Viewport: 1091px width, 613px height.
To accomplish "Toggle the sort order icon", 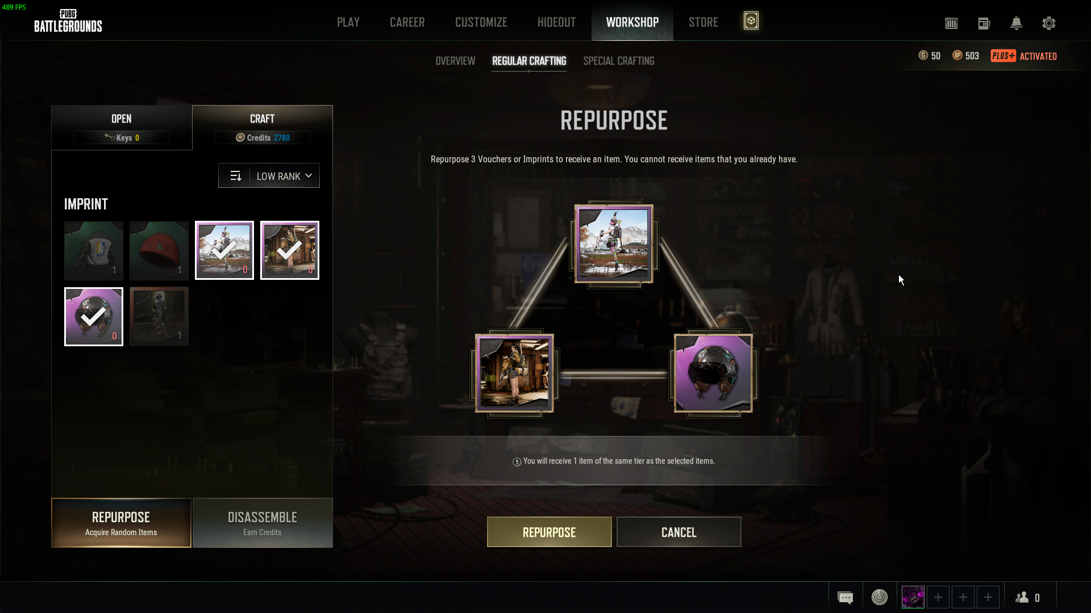I will 236,176.
